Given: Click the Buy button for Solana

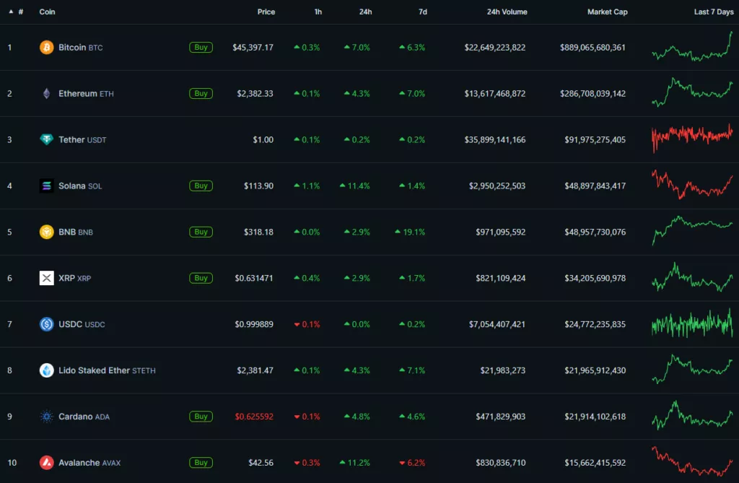Looking at the screenshot, I should [x=201, y=186].
